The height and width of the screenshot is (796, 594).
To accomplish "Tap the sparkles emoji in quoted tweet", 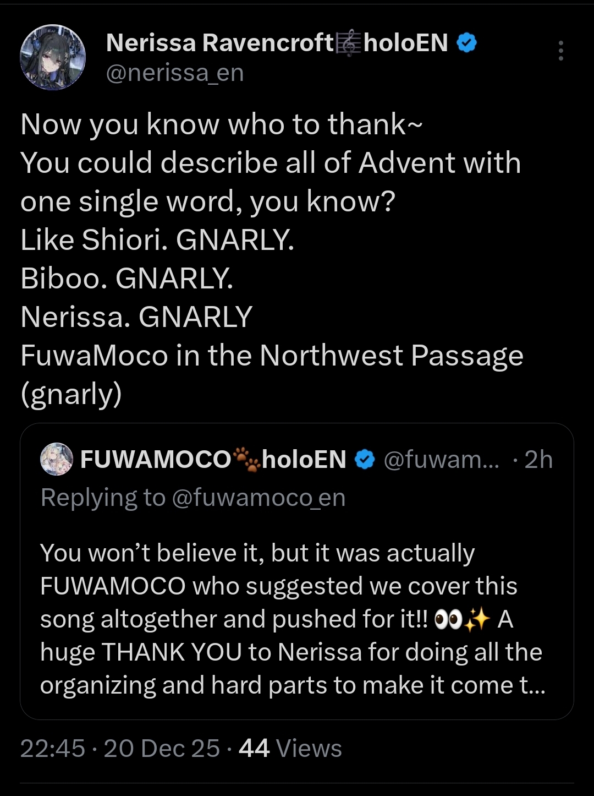I will (476, 620).
